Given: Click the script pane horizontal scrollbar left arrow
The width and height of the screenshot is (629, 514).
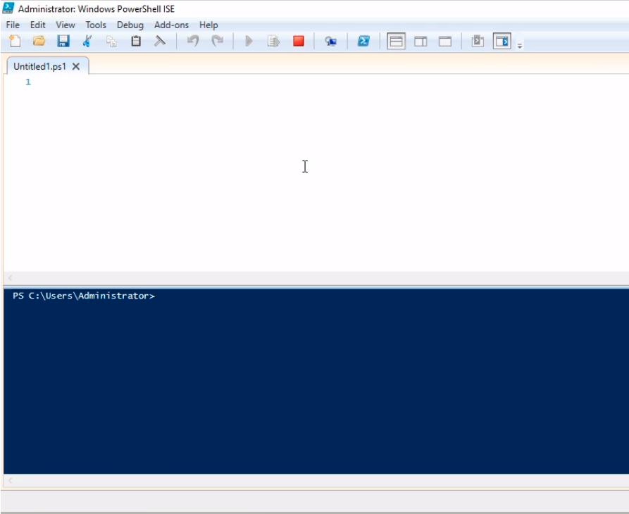Looking at the screenshot, I should (10, 278).
